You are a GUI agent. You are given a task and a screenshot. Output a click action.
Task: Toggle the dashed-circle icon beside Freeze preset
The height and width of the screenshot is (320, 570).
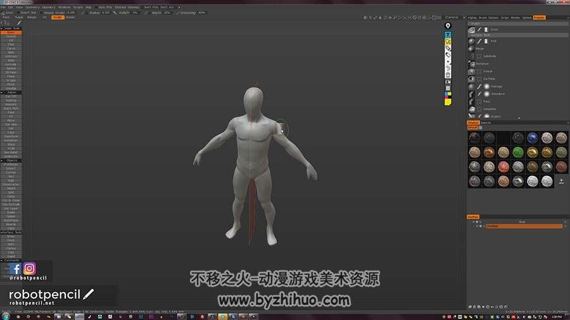pos(479,71)
